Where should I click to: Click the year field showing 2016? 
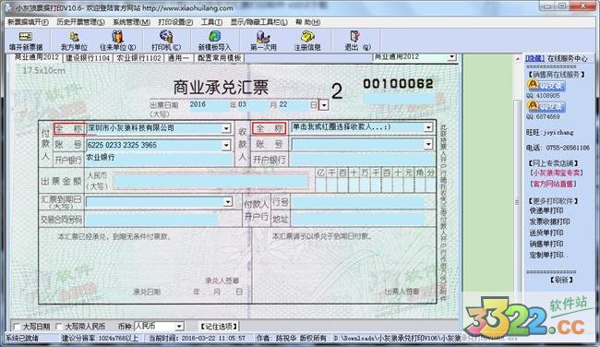coord(209,104)
